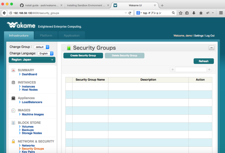Click the Description column header

(148, 80)
